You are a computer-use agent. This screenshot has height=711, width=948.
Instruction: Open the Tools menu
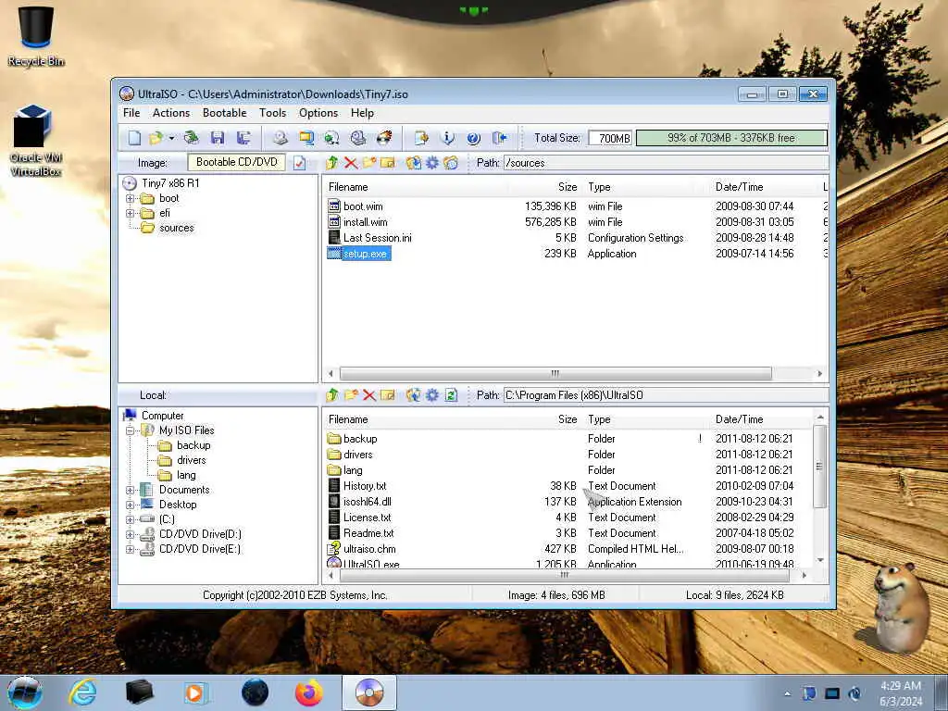(273, 113)
